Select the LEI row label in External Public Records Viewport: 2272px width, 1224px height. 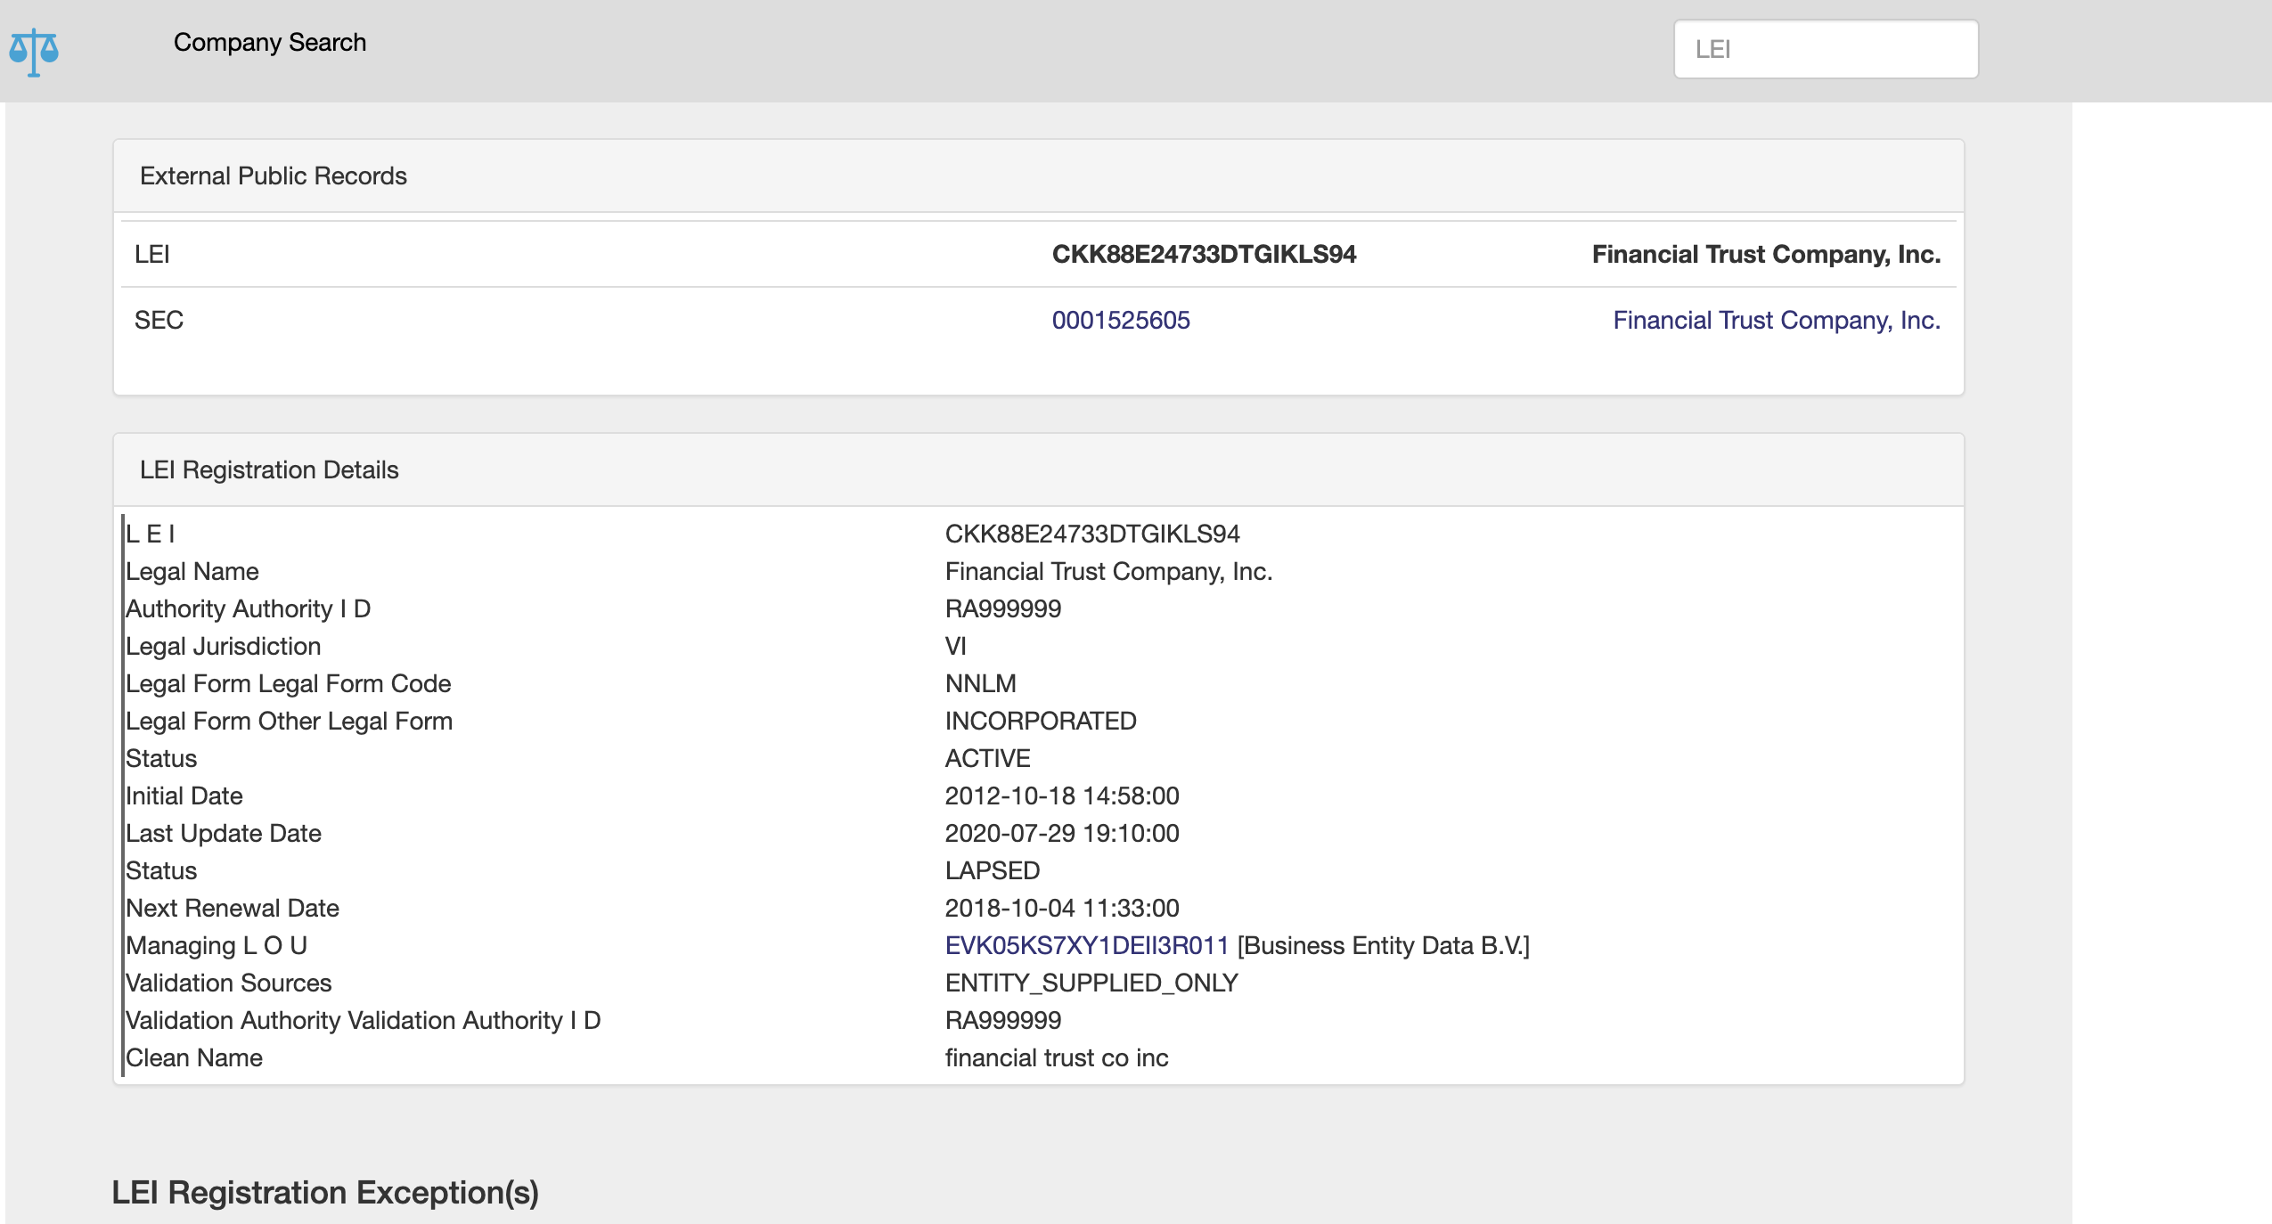(152, 254)
